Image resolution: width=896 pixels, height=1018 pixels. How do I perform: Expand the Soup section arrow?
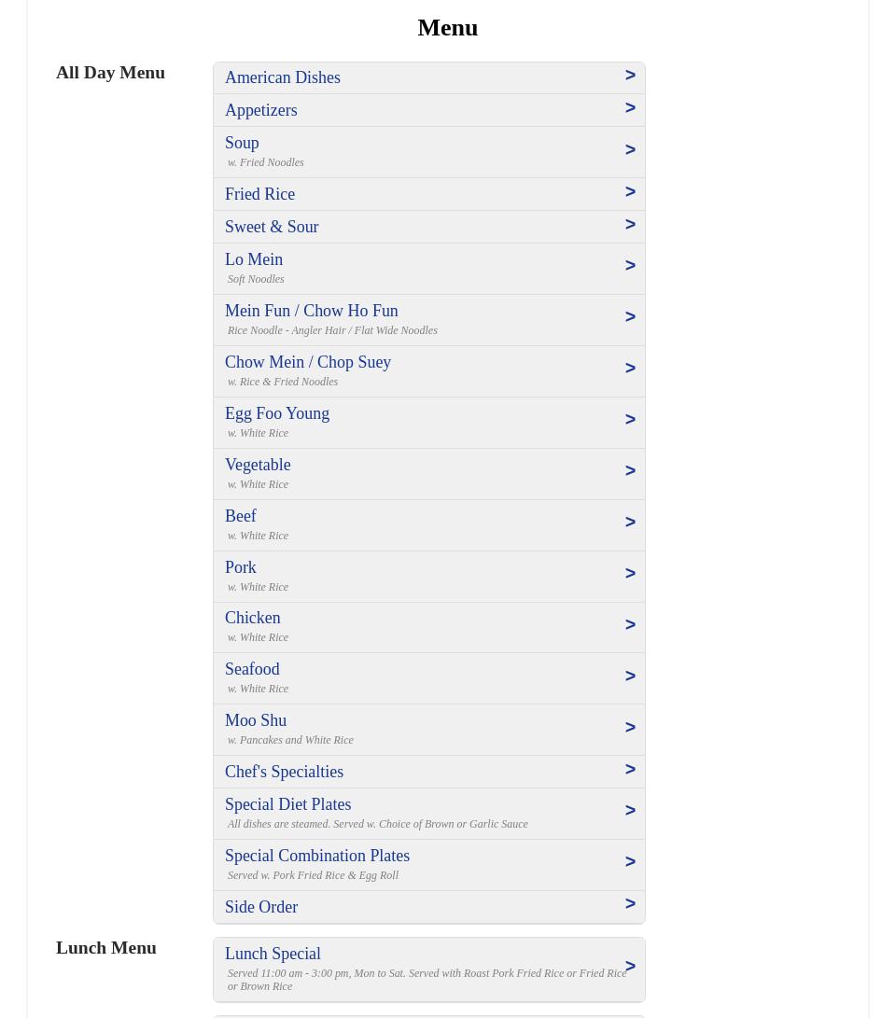pos(630,150)
